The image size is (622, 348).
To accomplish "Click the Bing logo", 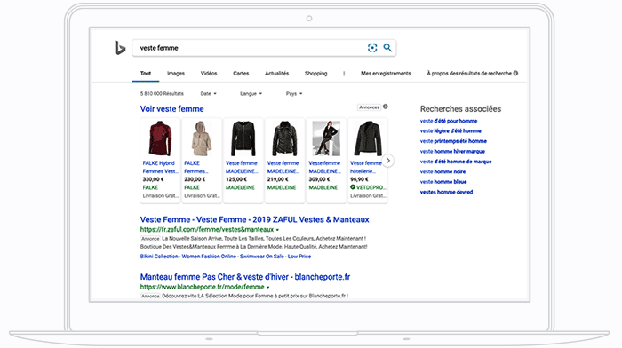I will tap(120, 48).
